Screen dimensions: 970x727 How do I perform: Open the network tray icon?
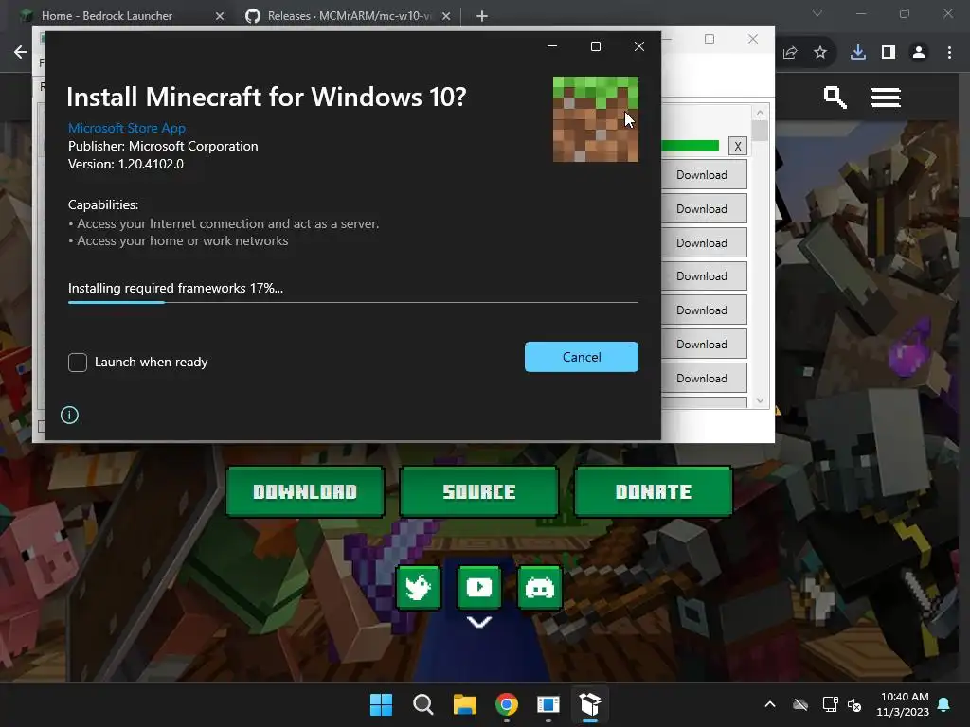[830, 704]
